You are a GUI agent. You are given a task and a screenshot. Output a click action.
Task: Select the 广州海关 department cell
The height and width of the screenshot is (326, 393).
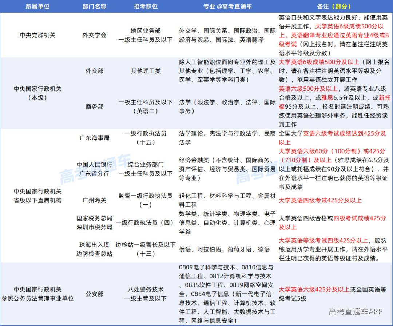(94, 200)
